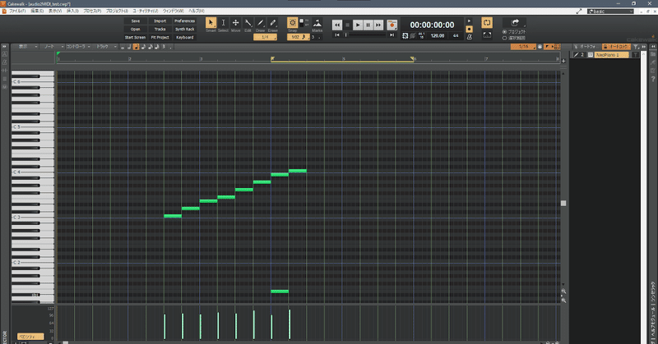The height and width of the screenshot is (344, 658).
Task: Click the Save button
Action: click(135, 21)
